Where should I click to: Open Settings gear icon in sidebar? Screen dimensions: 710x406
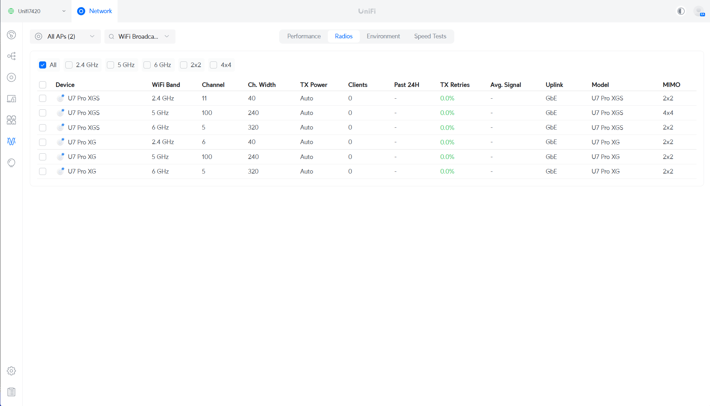coord(11,371)
